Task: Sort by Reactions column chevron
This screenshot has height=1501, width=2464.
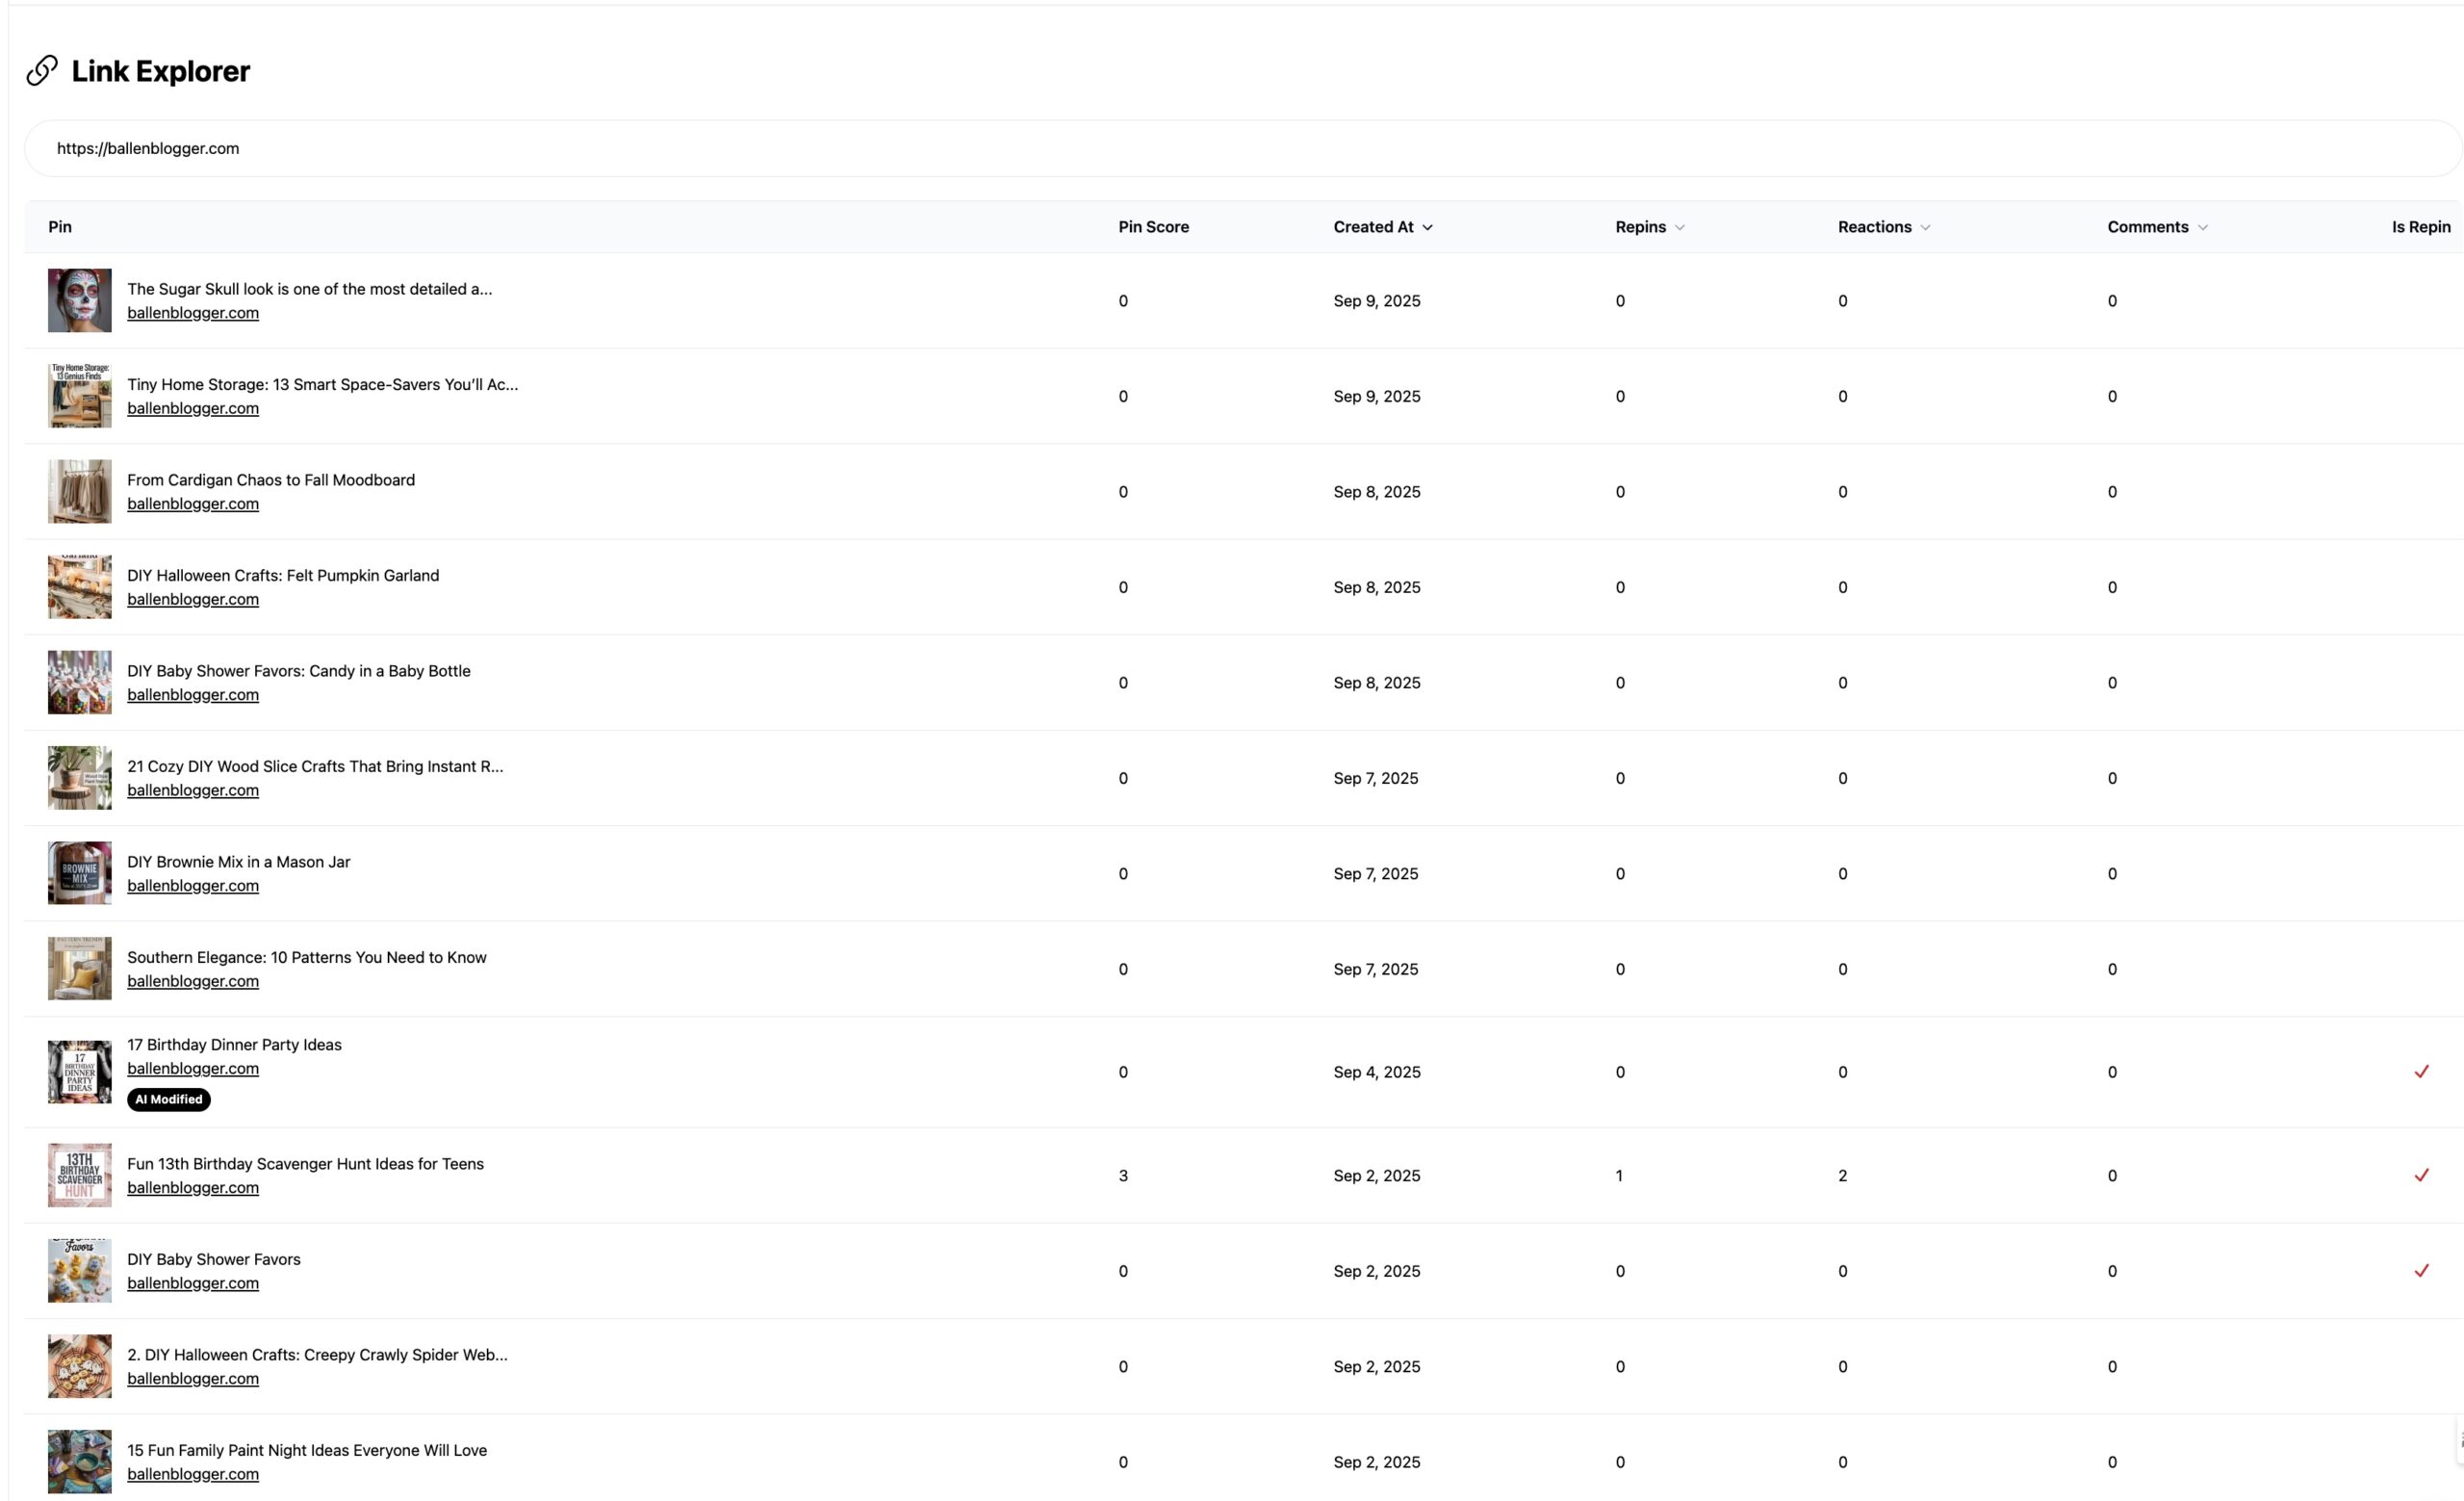Action: [1925, 228]
